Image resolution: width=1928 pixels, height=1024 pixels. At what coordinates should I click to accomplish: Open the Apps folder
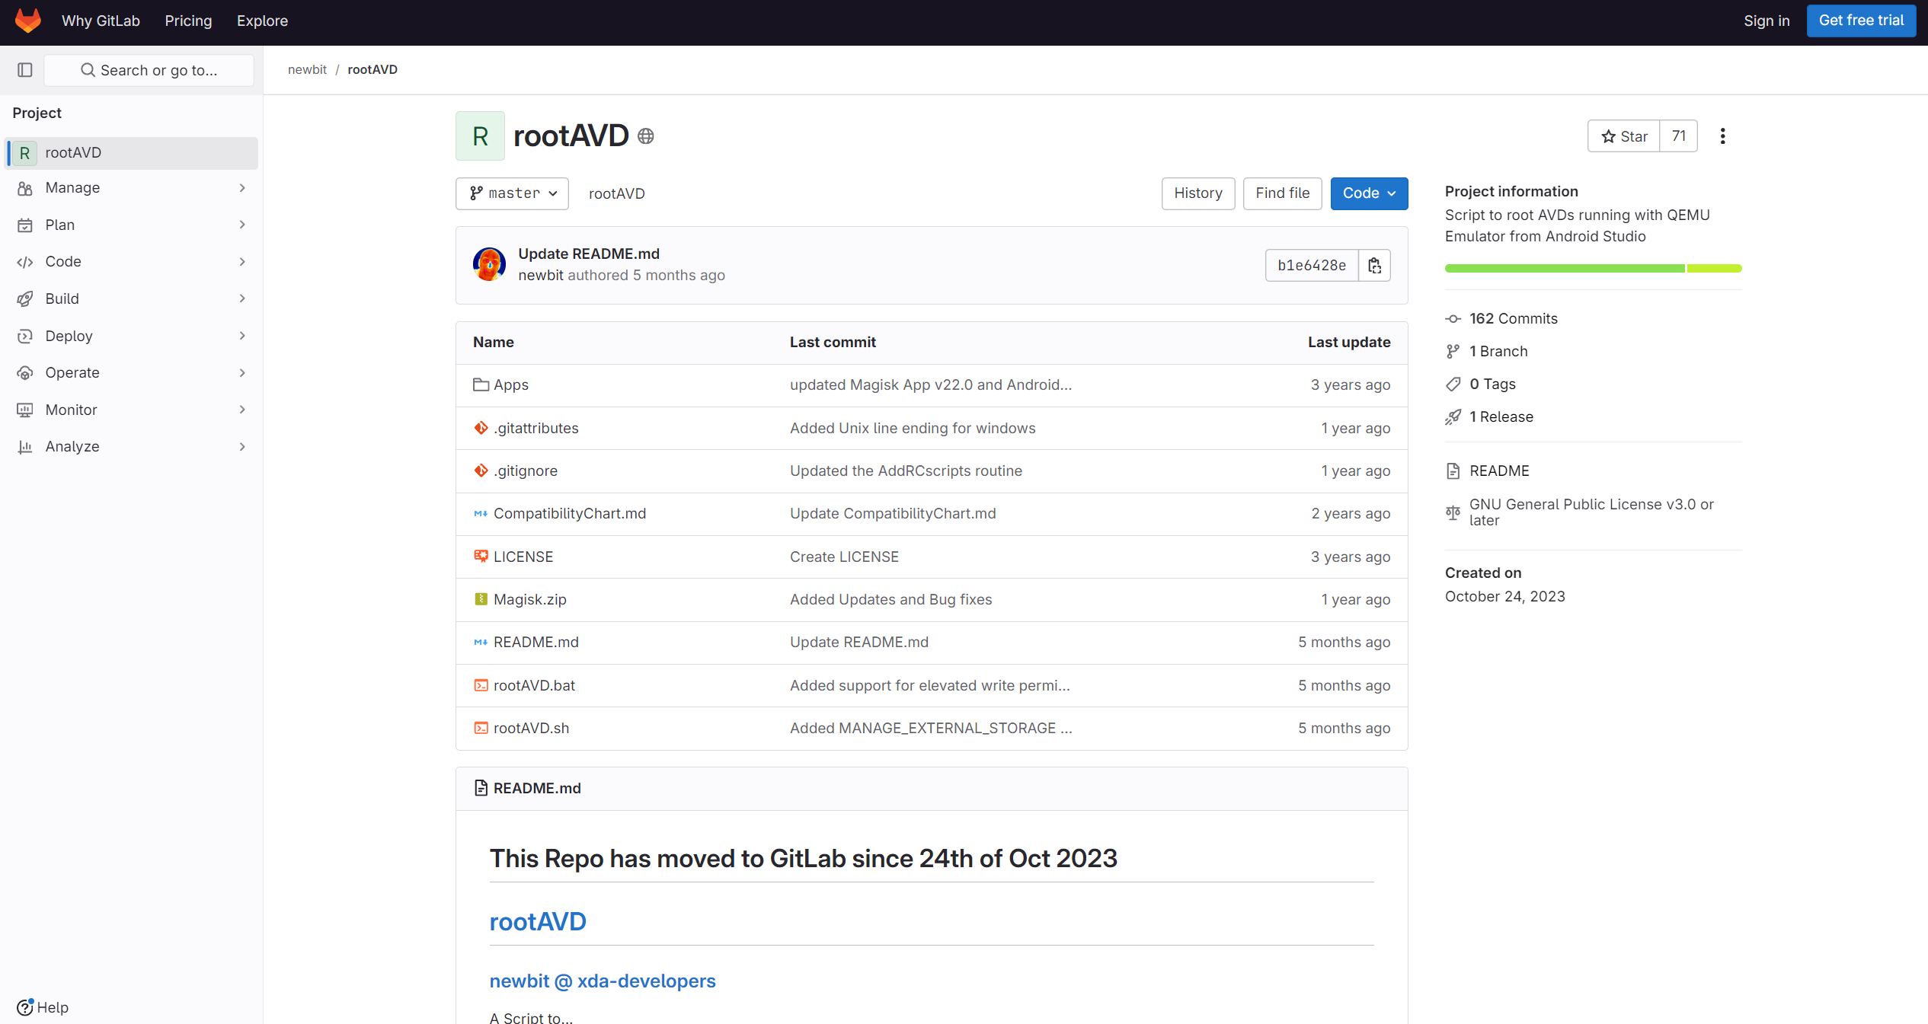[510, 385]
